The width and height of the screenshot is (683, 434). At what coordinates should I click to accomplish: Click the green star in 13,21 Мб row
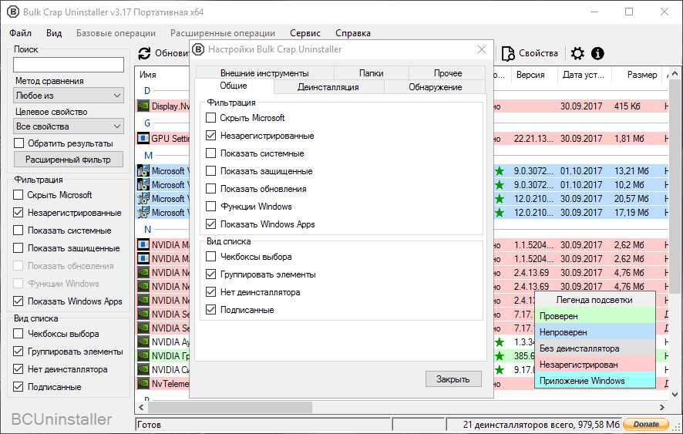coord(500,171)
